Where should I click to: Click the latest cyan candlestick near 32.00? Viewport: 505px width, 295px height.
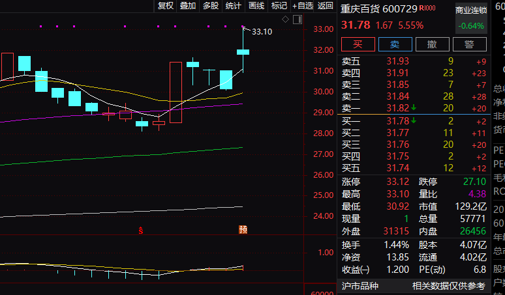243,51
